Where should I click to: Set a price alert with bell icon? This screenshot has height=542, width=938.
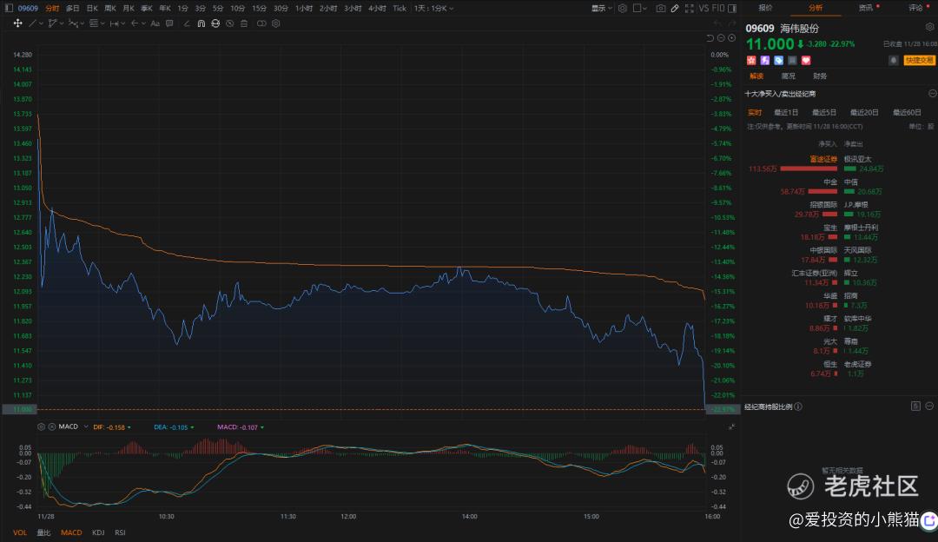pos(893,61)
